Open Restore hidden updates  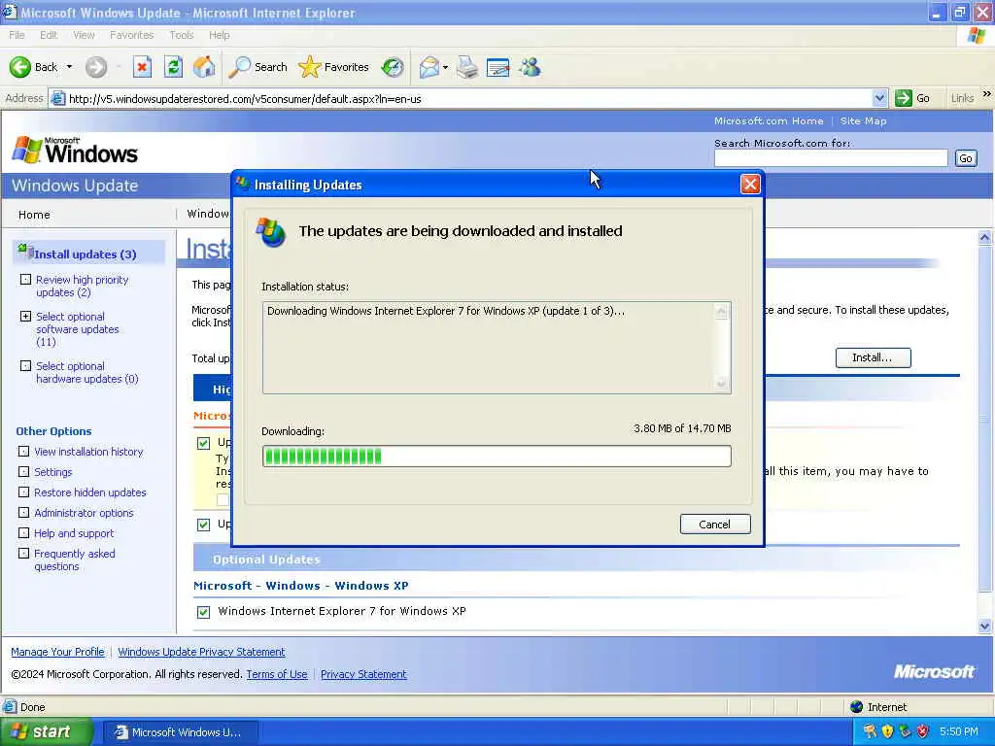(89, 492)
